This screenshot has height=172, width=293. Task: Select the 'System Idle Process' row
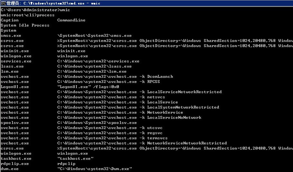25,25
